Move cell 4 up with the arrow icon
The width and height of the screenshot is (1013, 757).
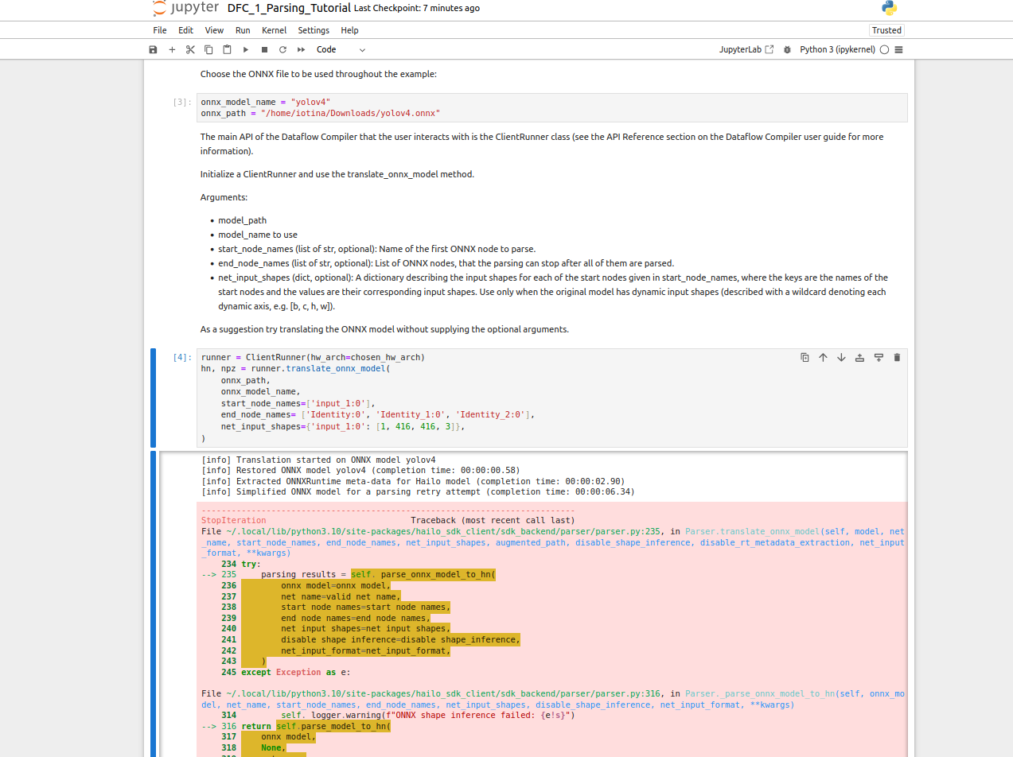pos(823,358)
